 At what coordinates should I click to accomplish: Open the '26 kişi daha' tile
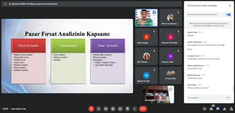170,75
